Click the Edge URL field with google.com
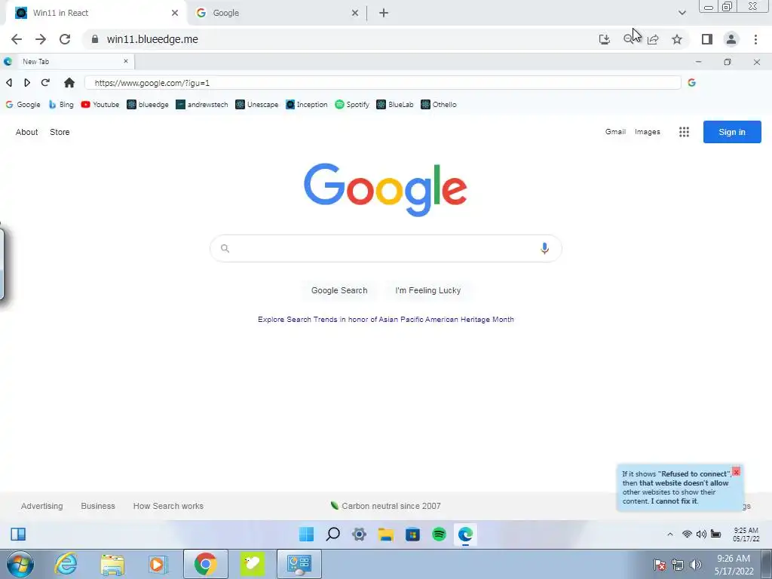 382,83
